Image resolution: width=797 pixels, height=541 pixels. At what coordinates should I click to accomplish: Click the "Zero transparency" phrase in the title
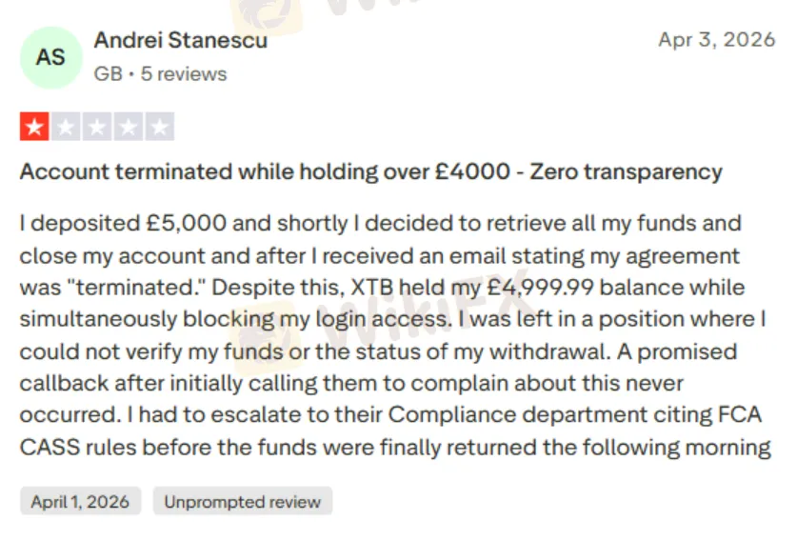(x=626, y=172)
